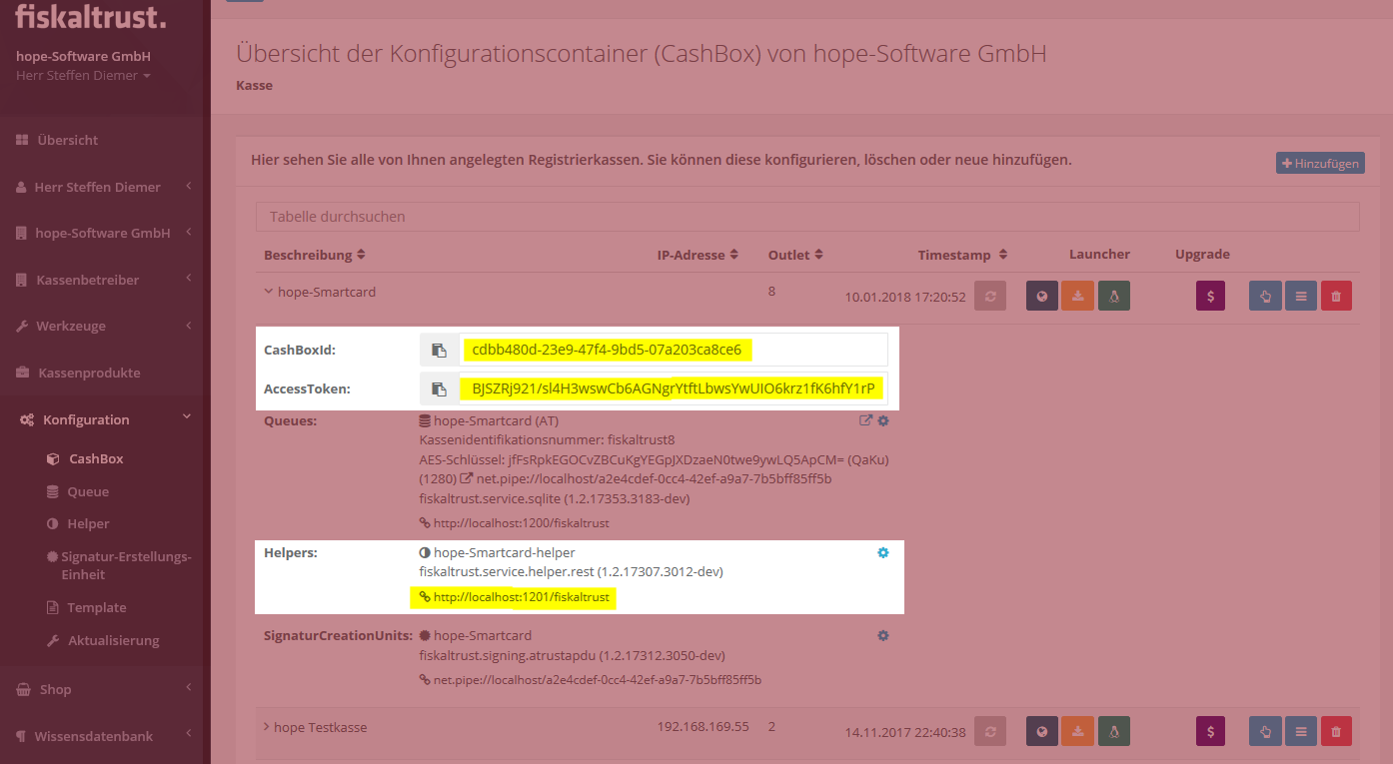
Task: Click the dollar upgrade button for hope-Smartcard
Action: pos(1210,297)
